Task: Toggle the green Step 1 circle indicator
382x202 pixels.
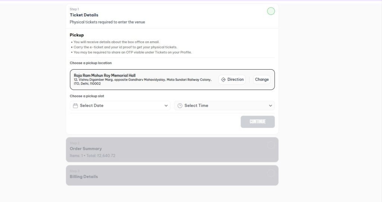Action: coord(271,11)
